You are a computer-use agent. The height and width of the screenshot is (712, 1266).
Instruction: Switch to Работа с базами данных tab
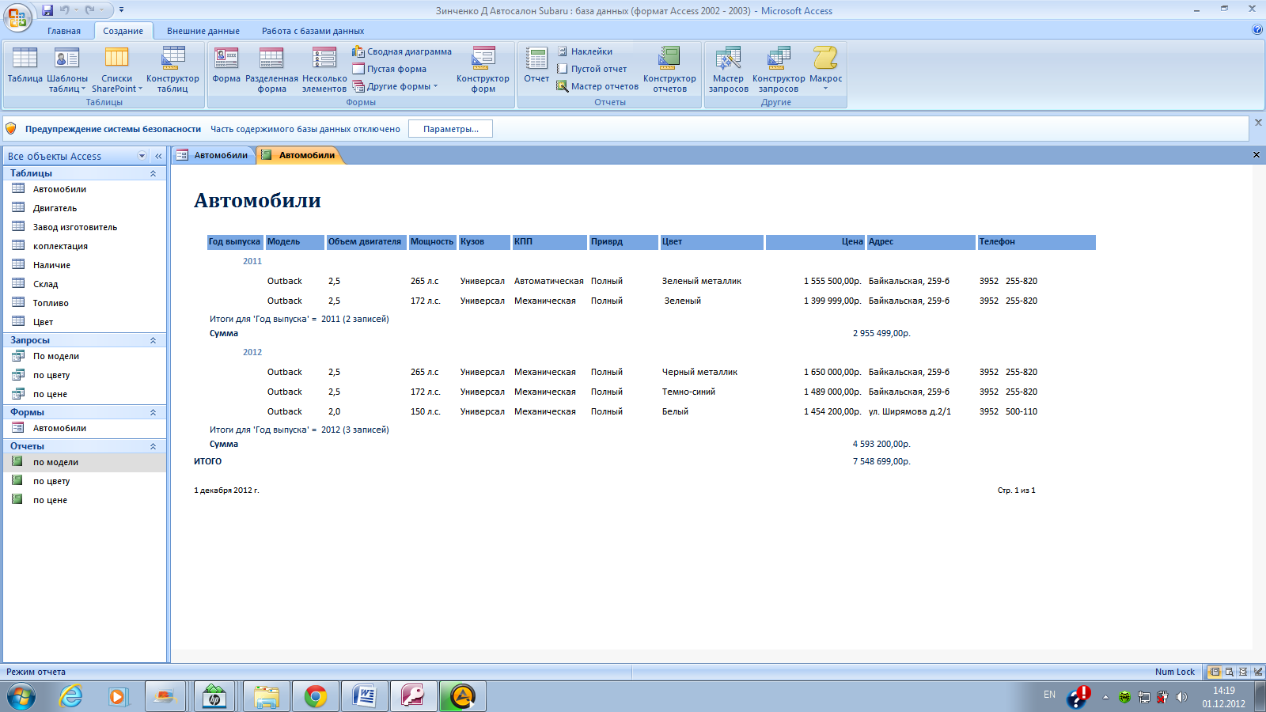[x=313, y=31]
